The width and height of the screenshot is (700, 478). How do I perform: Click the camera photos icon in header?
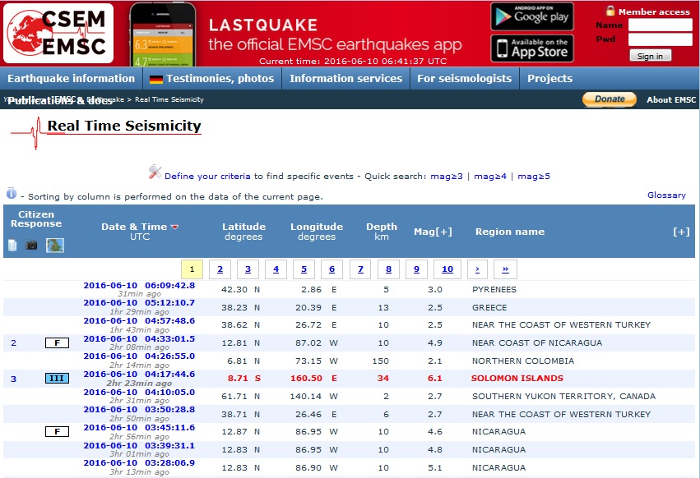point(31,245)
